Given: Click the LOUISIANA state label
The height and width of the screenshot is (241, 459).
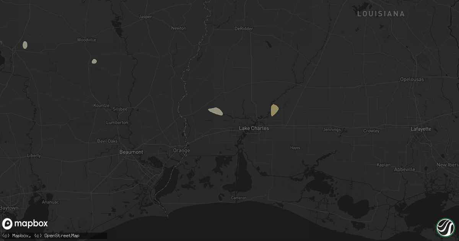Looking at the screenshot, I should pos(381,14).
